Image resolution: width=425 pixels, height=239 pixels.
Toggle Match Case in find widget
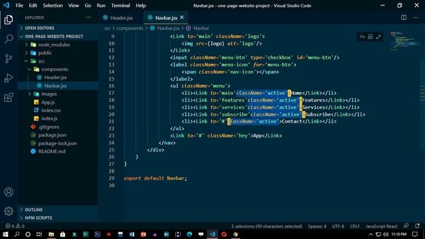pyautogui.click(x=363, y=37)
